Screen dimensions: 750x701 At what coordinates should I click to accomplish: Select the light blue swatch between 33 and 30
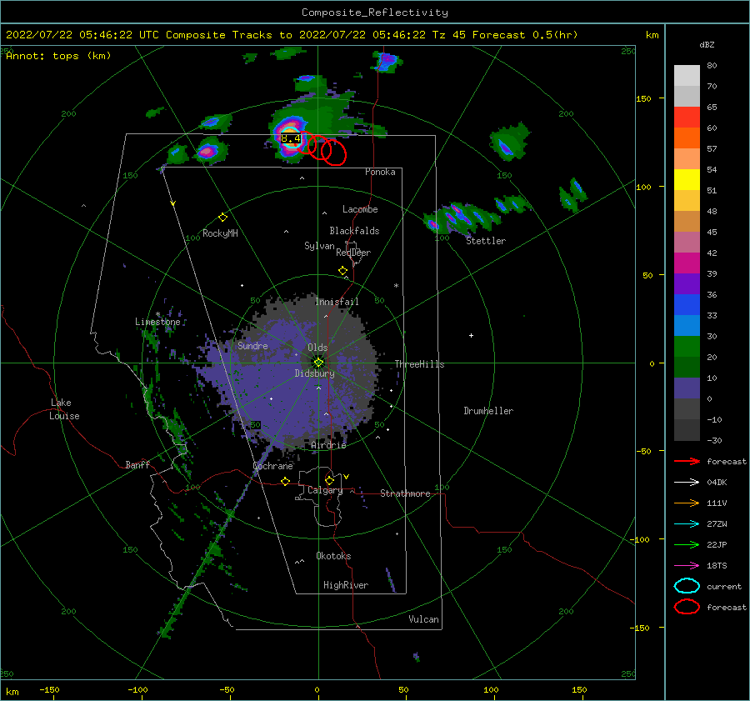pyautogui.click(x=687, y=326)
